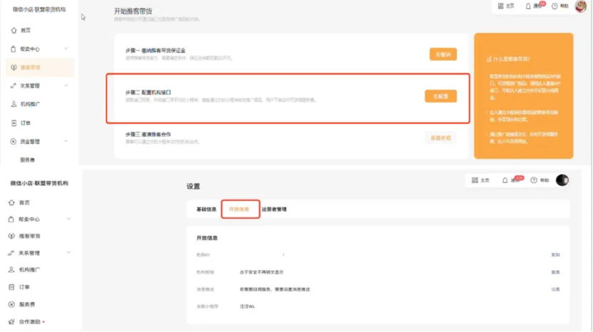The height and width of the screenshot is (332, 593).
Task: Click 主页 grid icon in the 设置 page header
Action: [x=475, y=180]
